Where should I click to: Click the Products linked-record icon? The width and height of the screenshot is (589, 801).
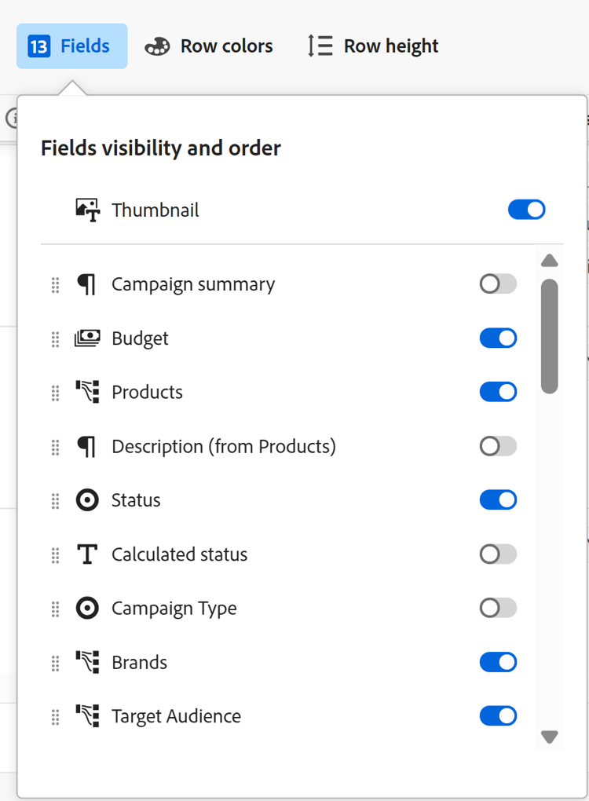87,392
